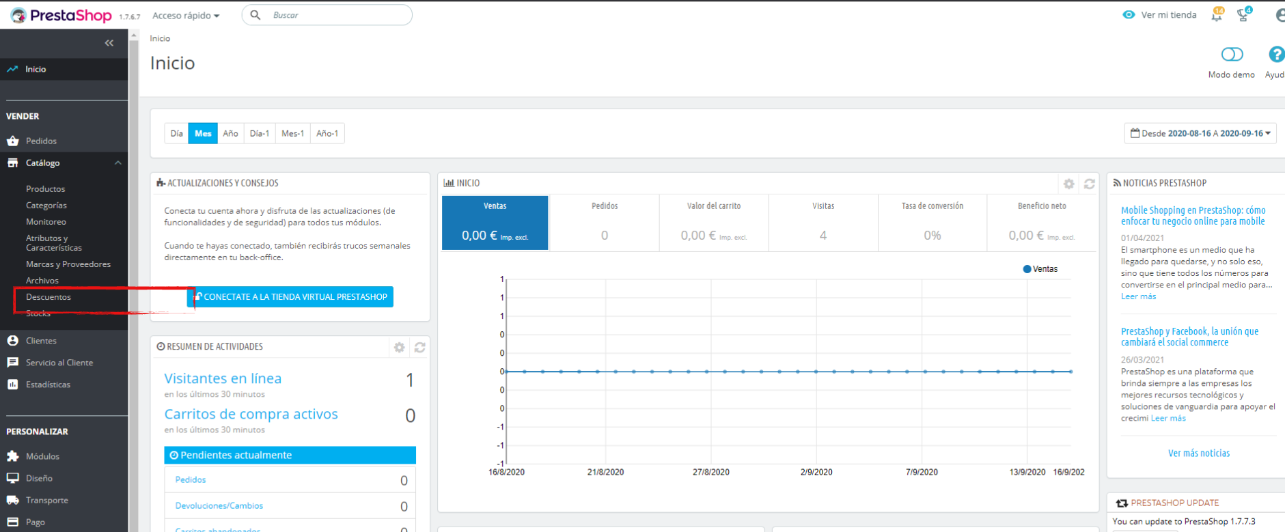1285x532 pixels.
Task: Open Productos in Catálogo submenu
Action: [x=45, y=188]
